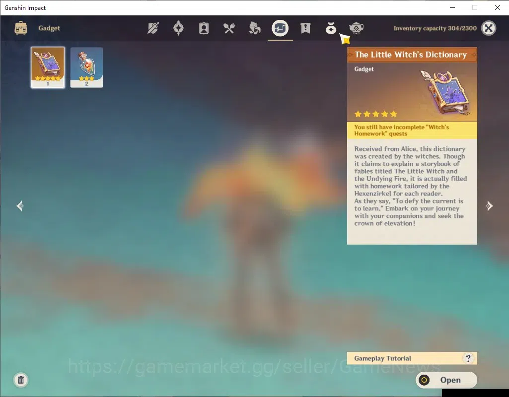Screen dimensions: 509x397
Task: Click The Little Witch's Dictionary title
Action: (x=411, y=55)
